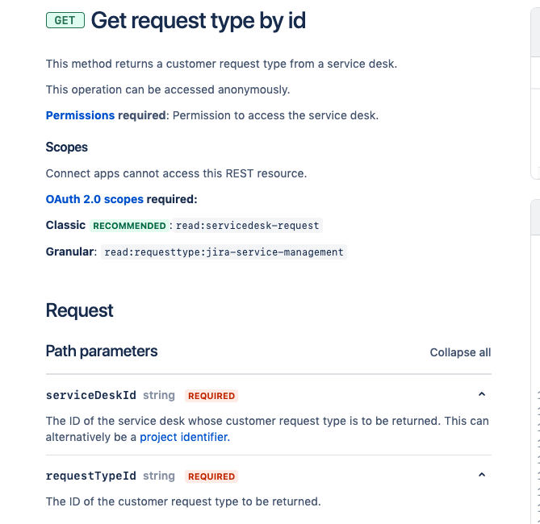
Task: Click REQUIRED badge next to serviceDeskId
Action: pyautogui.click(x=211, y=396)
